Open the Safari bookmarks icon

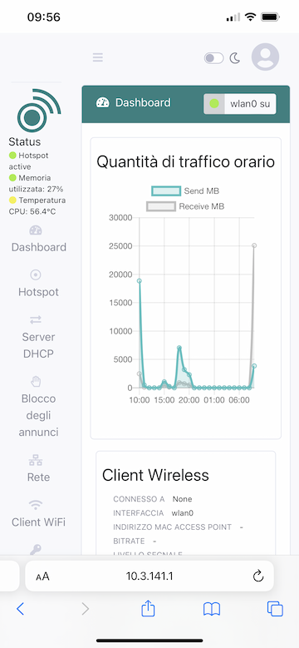[x=212, y=609]
